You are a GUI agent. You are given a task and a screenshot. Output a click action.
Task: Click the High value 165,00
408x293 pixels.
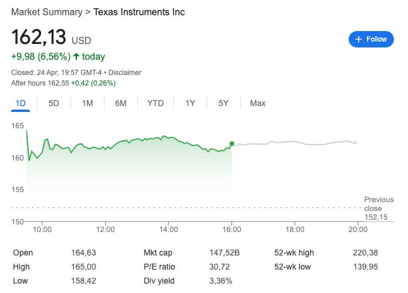tap(83, 267)
